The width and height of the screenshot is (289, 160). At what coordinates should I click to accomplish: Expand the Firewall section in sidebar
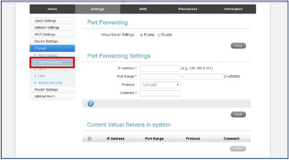pos(52,48)
